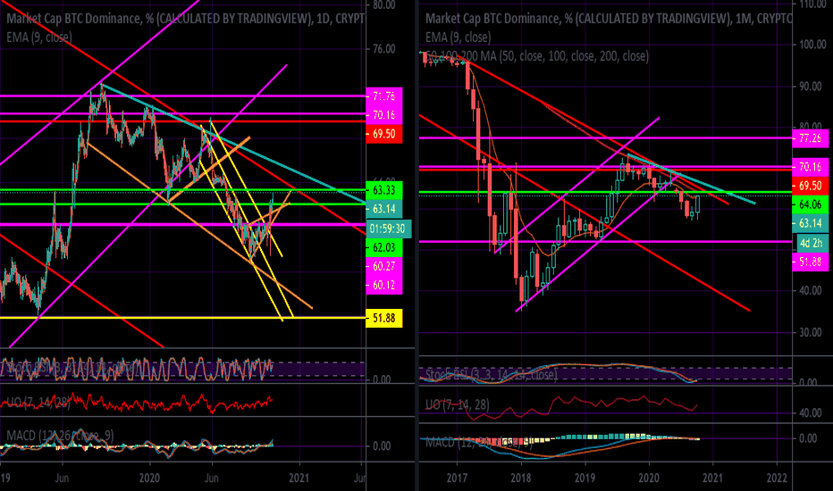Click the 76.00 tick on the 1D price axis
This screenshot has width=833, height=491.
coord(384,49)
